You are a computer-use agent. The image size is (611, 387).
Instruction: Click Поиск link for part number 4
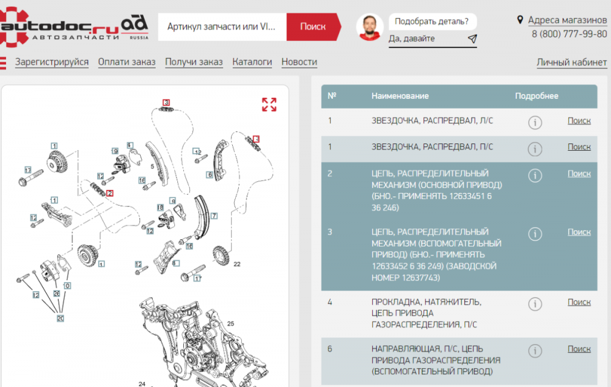pyautogui.click(x=579, y=302)
